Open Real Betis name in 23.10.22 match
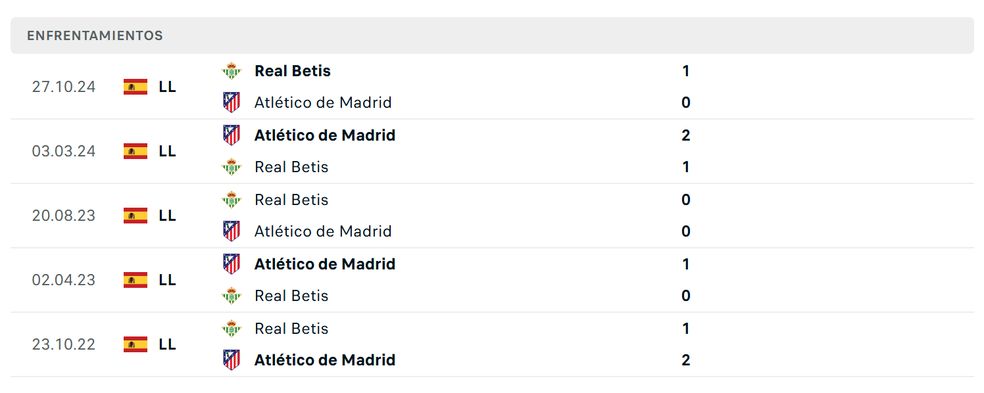The width and height of the screenshot is (984, 393). pyautogui.click(x=291, y=329)
